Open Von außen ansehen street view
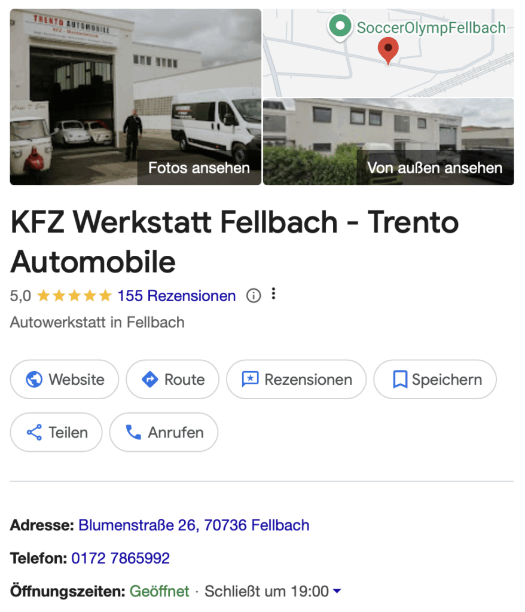Image resolution: width=525 pixels, height=612 pixels. pyautogui.click(x=388, y=142)
